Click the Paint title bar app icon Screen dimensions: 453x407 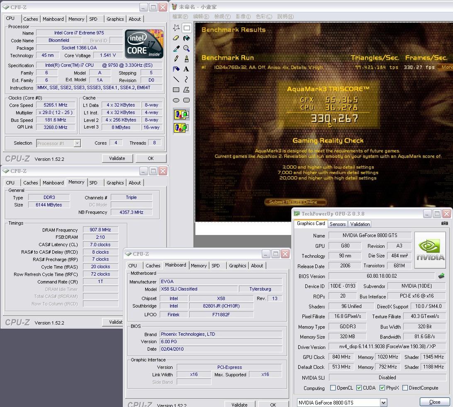(x=174, y=7)
